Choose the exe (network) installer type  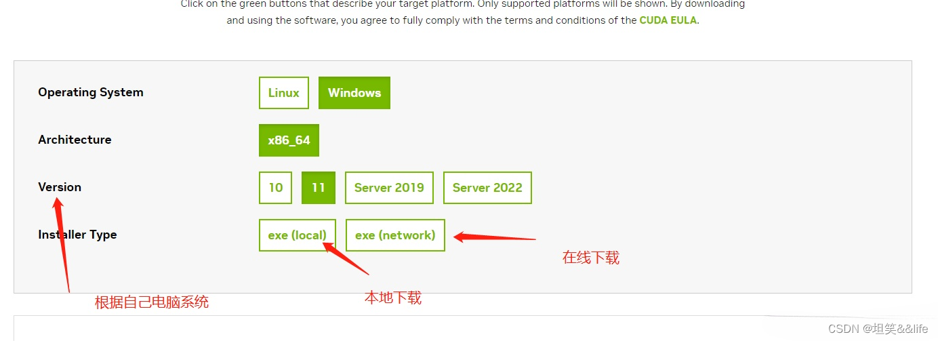pyautogui.click(x=395, y=235)
